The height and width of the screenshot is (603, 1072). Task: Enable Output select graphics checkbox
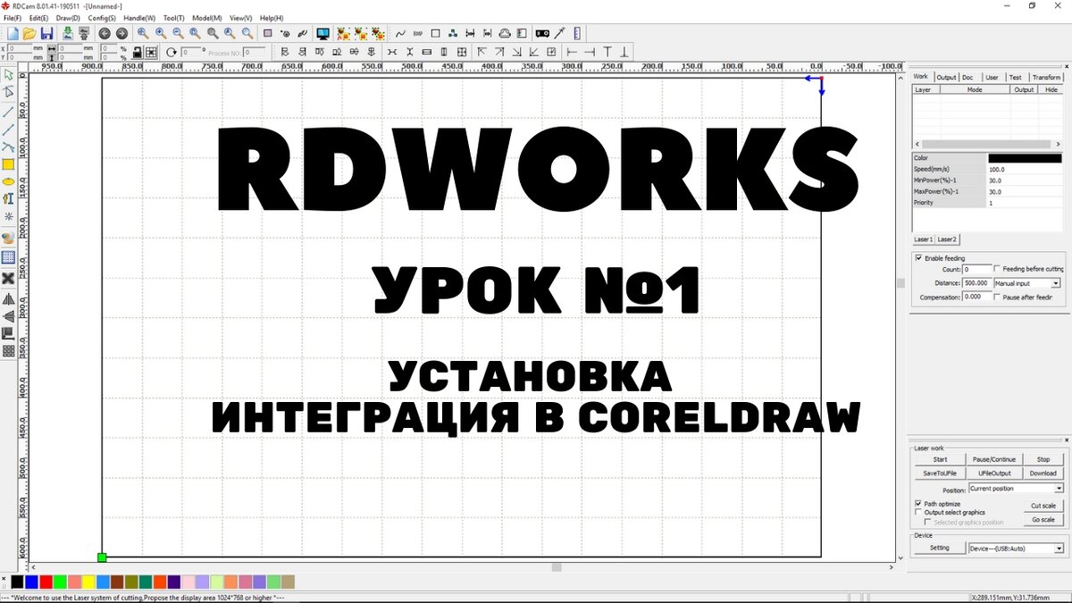919,513
